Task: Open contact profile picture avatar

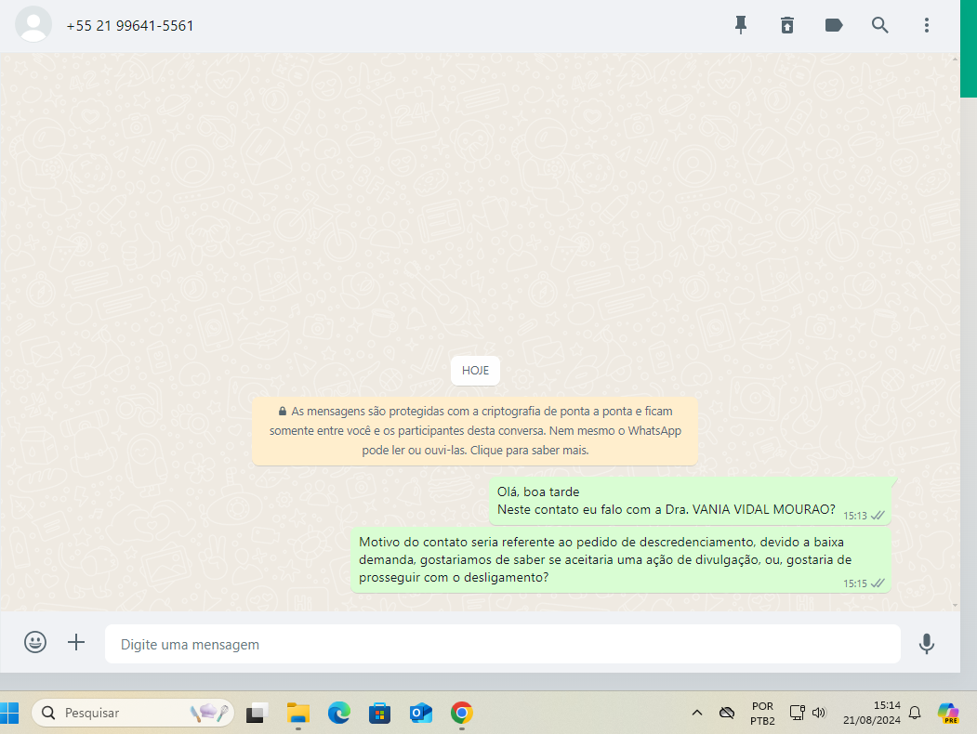Action: click(33, 24)
